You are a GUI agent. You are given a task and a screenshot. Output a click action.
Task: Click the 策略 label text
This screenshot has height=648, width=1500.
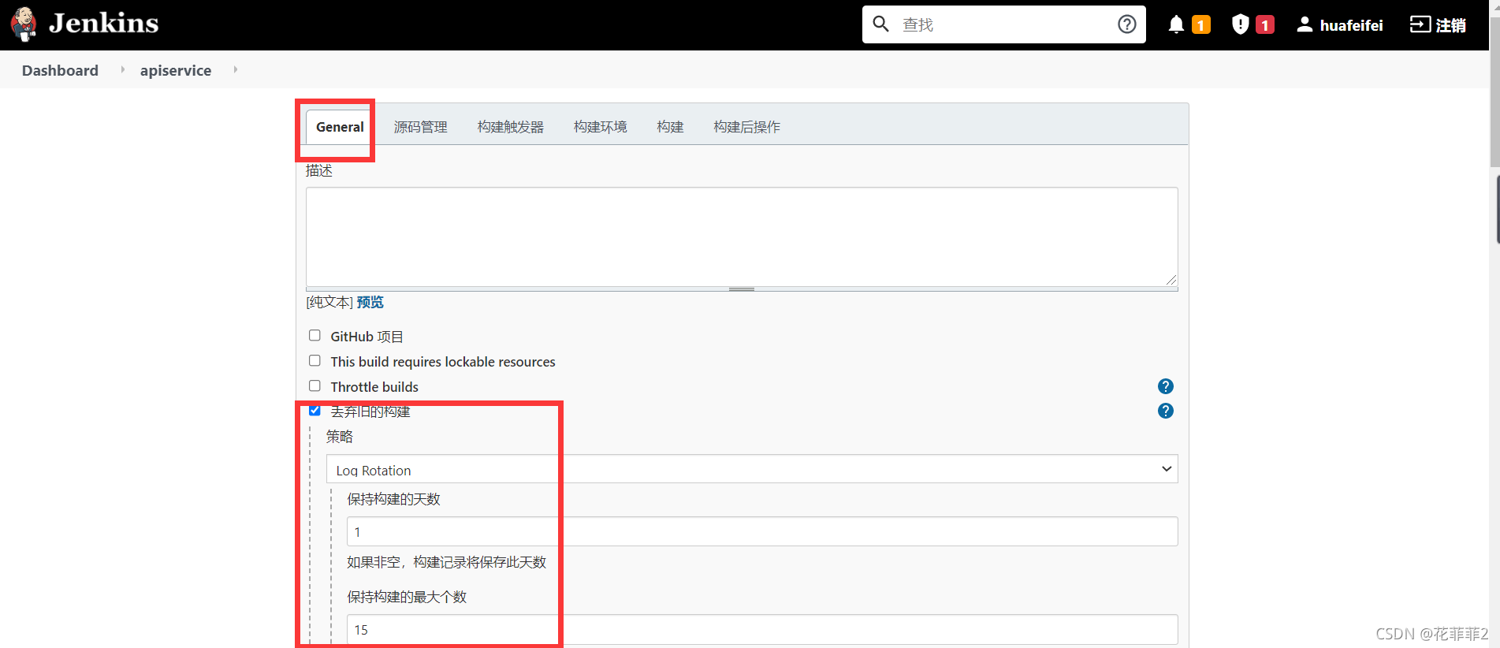(x=340, y=437)
